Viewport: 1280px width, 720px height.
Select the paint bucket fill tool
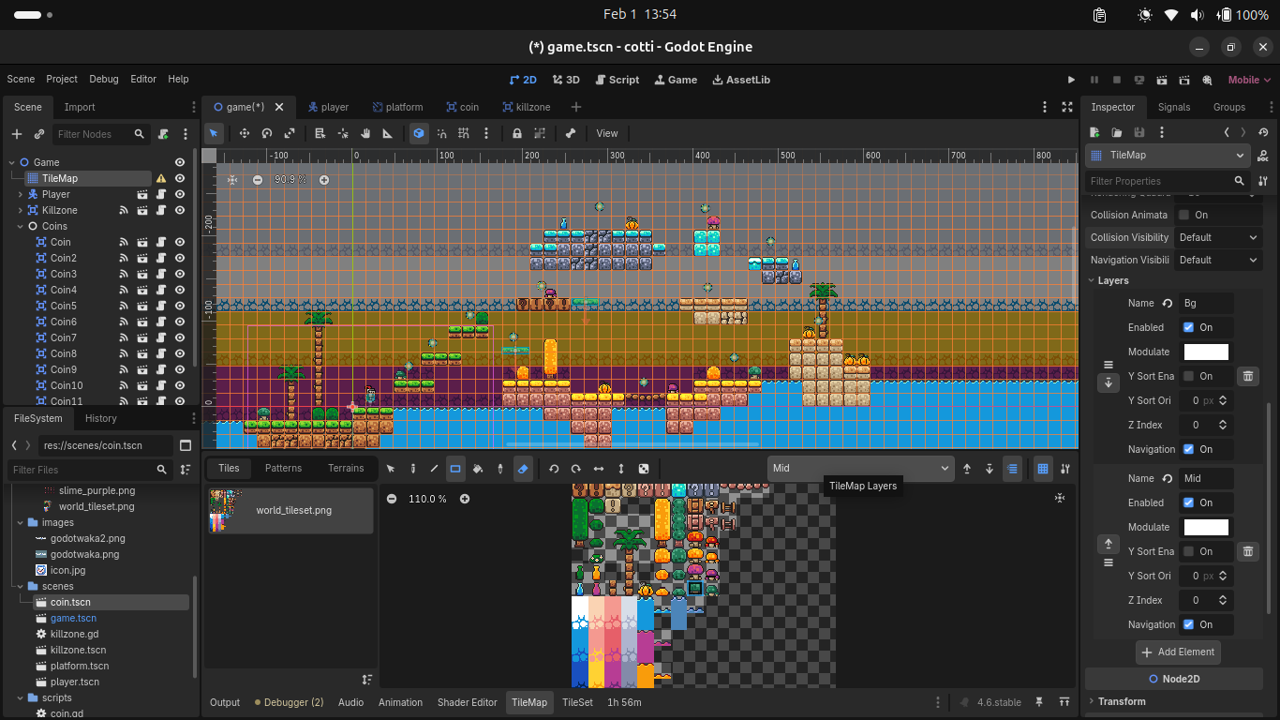478,469
